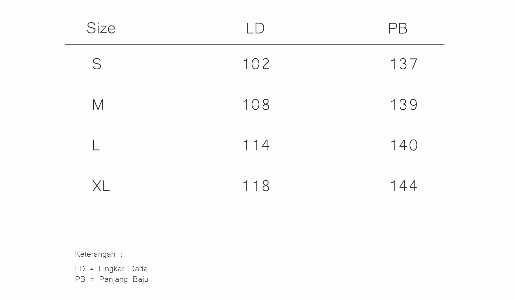Select the S size row label
Screen dimensions: 515x300
pyautogui.click(x=97, y=64)
